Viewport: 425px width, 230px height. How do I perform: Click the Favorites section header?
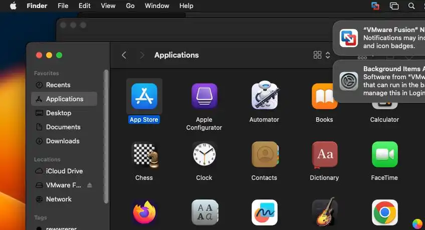pyautogui.click(x=46, y=73)
